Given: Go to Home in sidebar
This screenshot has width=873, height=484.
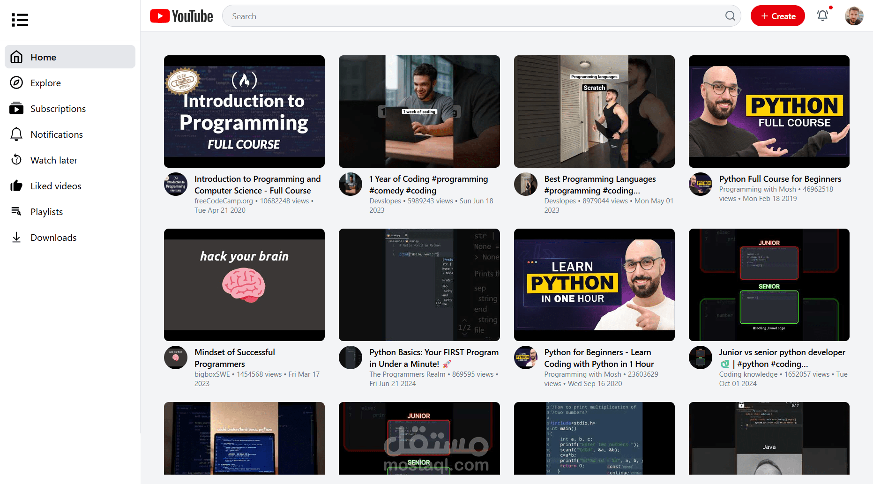Looking at the screenshot, I should (x=70, y=57).
